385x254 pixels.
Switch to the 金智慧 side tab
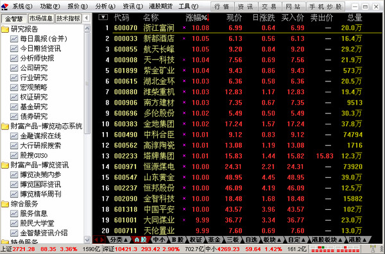(14, 19)
